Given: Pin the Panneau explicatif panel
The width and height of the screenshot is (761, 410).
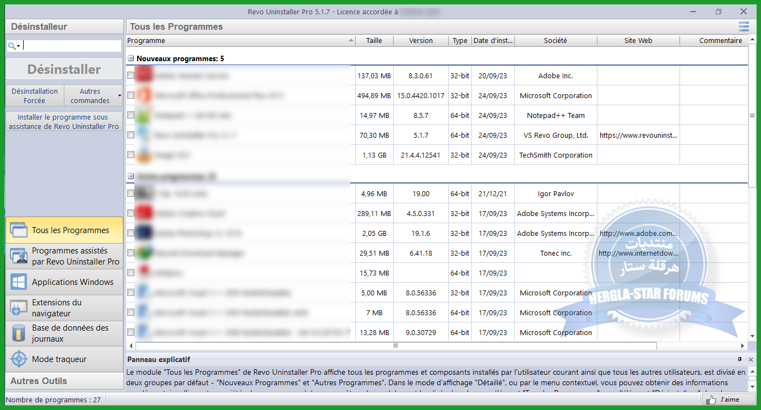Looking at the screenshot, I should point(740,359).
